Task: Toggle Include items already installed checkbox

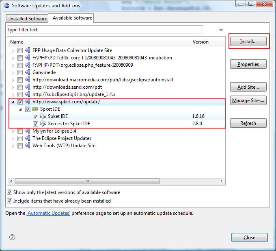Action: click(9, 201)
